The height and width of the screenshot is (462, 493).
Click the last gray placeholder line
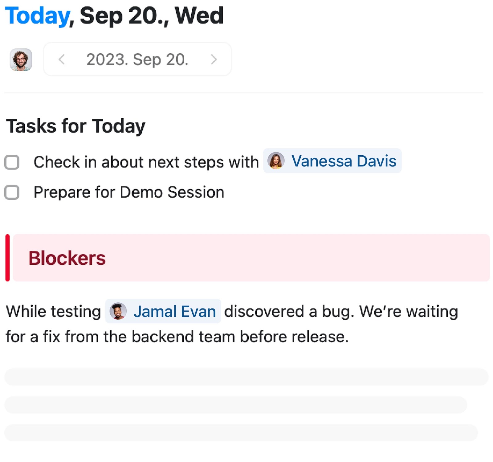pyautogui.click(x=241, y=432)
